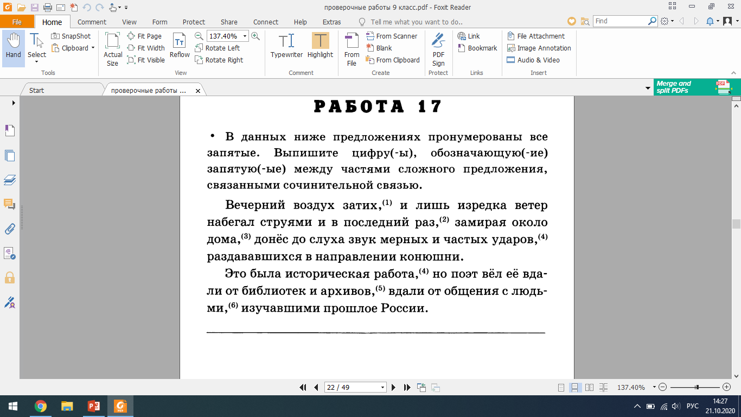This screenshot has width=741, height=417.
Task: Insert a File Attachment
Action: coord(536,36)
